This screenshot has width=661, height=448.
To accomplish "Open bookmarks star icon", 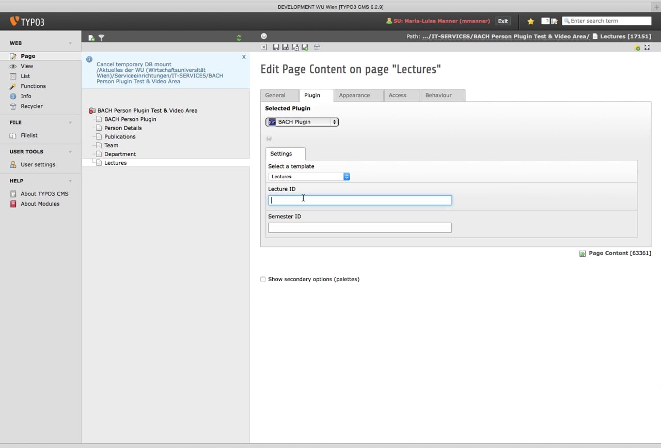I will pyautogui.click(x=530, y=21).
